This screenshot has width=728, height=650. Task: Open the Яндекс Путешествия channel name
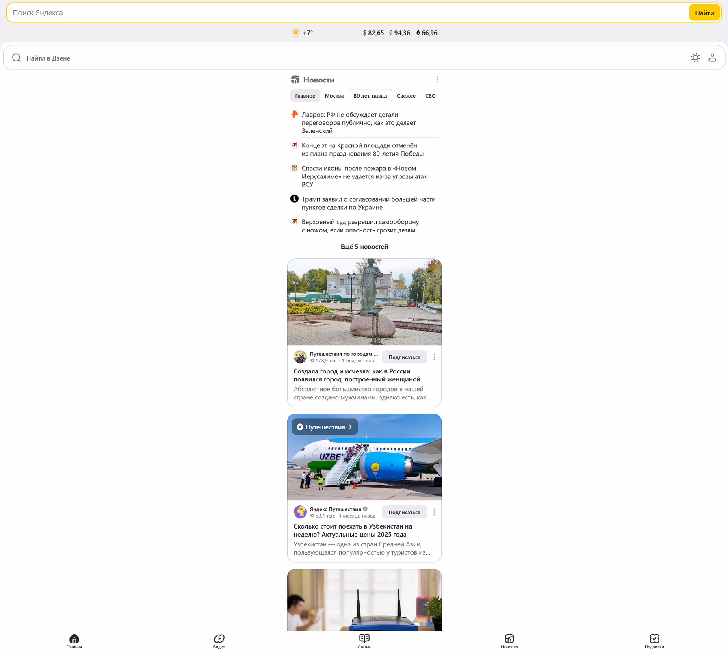(x=335, y=509)
